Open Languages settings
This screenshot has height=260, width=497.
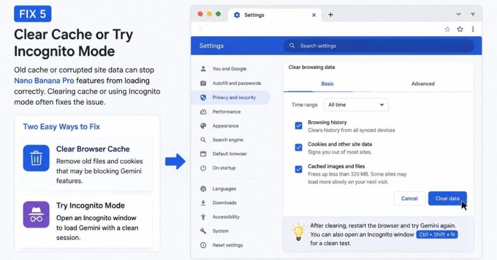231,189
